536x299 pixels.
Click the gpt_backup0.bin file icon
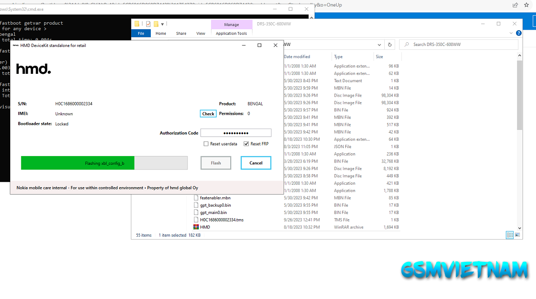point(196,205)
